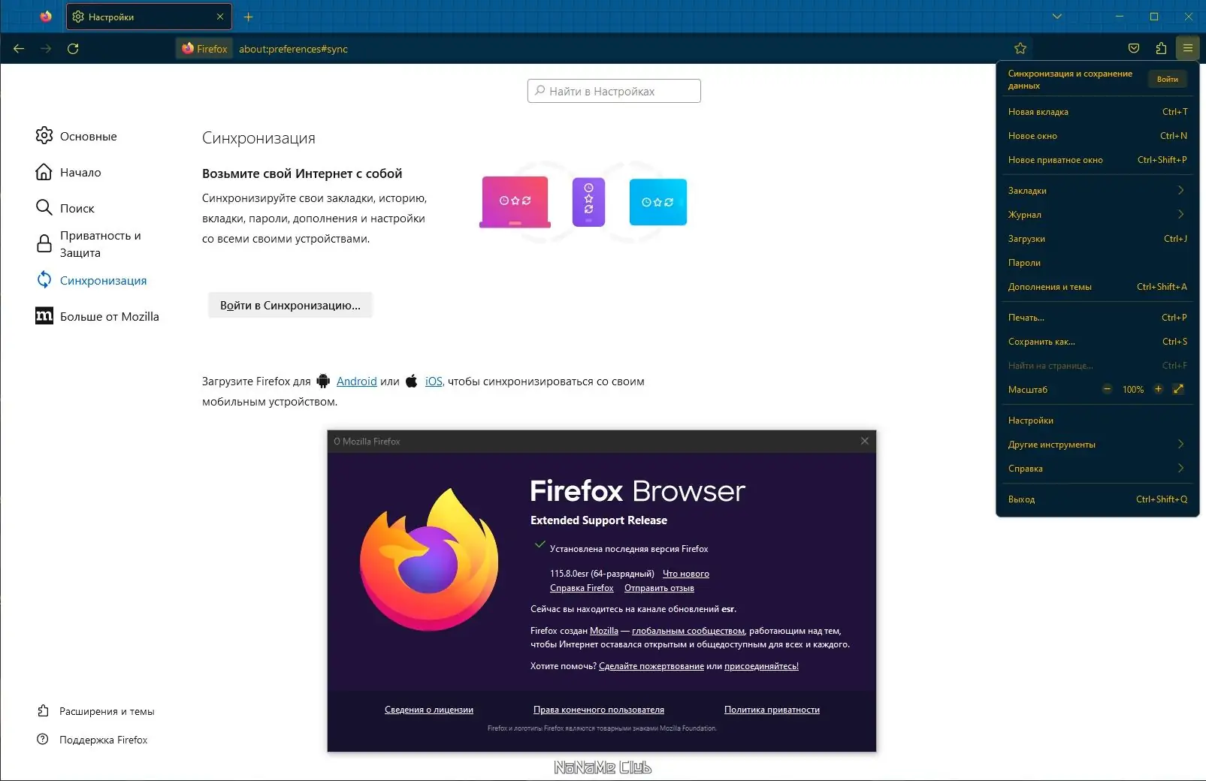Open Загрузки from the menu
The width and height of the screenshot is (1206, 781).
click(x=1097, y=239)
